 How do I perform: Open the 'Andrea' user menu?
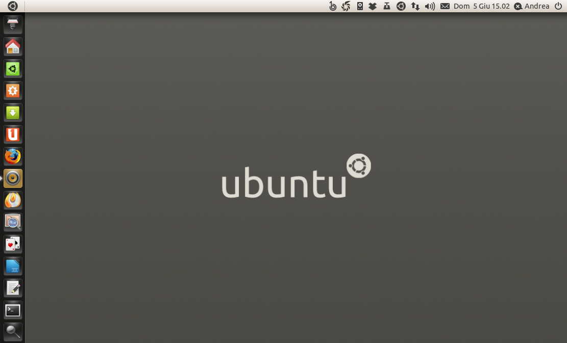point(532,6)
